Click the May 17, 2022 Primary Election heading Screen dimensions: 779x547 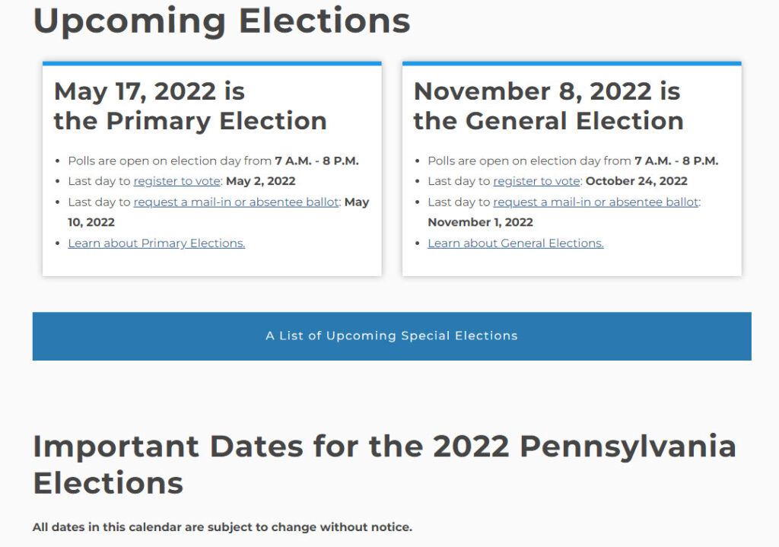point(190,106)
